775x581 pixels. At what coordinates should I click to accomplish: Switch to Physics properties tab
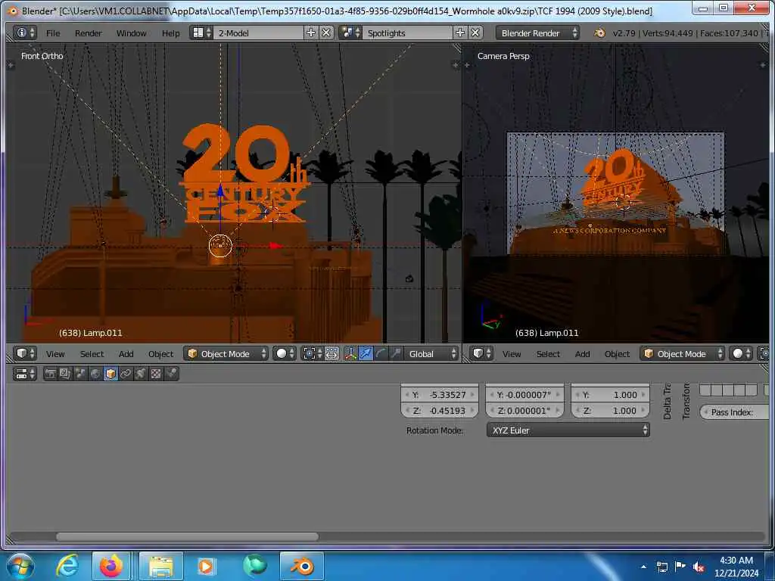pos(172,374)
